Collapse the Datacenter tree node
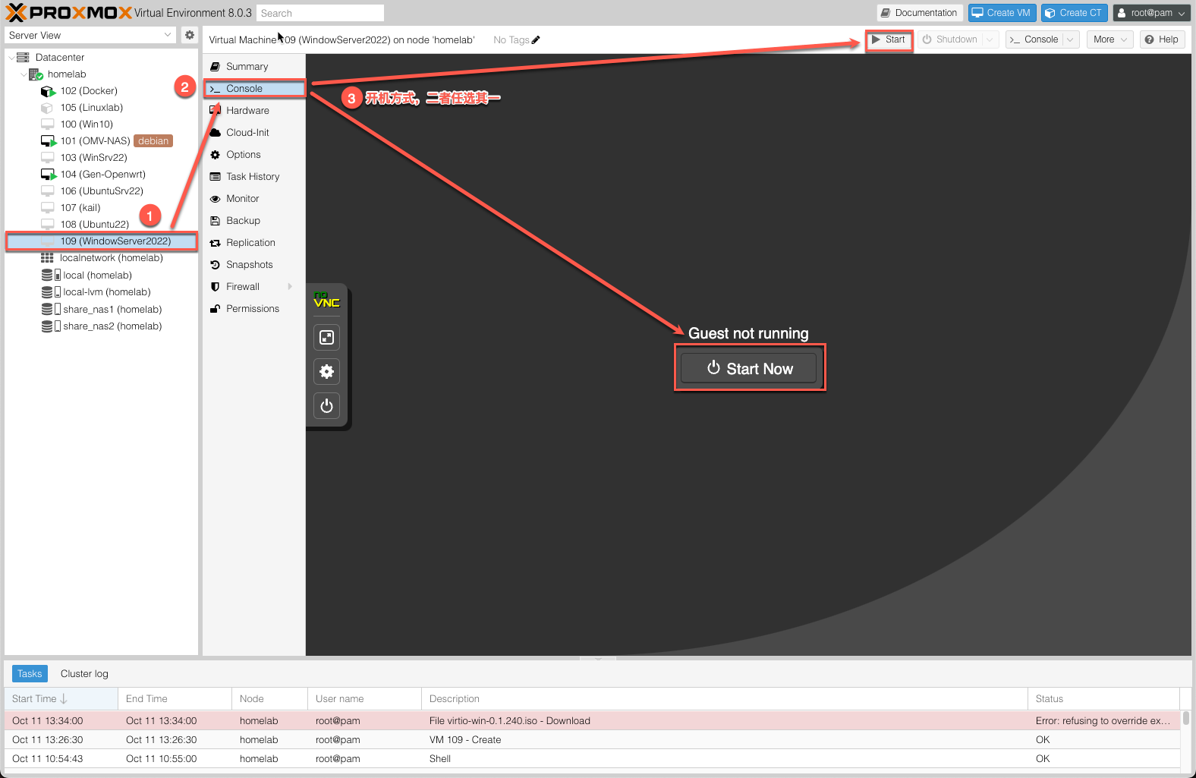1196x778 pixels. point(11,58)
